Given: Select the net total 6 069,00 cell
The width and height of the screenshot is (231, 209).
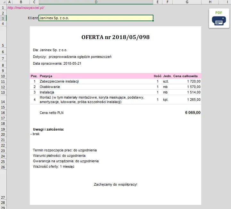Looking at the screenshot, I should coord(193,113).
